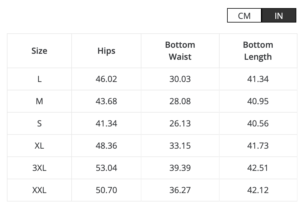Select the size XXL row label
The image size is (299, 209).
pyautogui.click(x=39, y=190)
